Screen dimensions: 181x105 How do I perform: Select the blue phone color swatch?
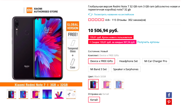pyautogui.click(x=119, y=84)
